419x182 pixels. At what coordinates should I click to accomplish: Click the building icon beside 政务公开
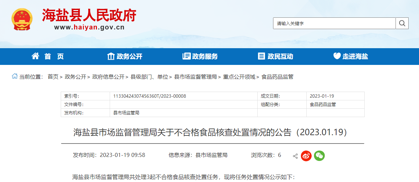[x=111, y=56]
